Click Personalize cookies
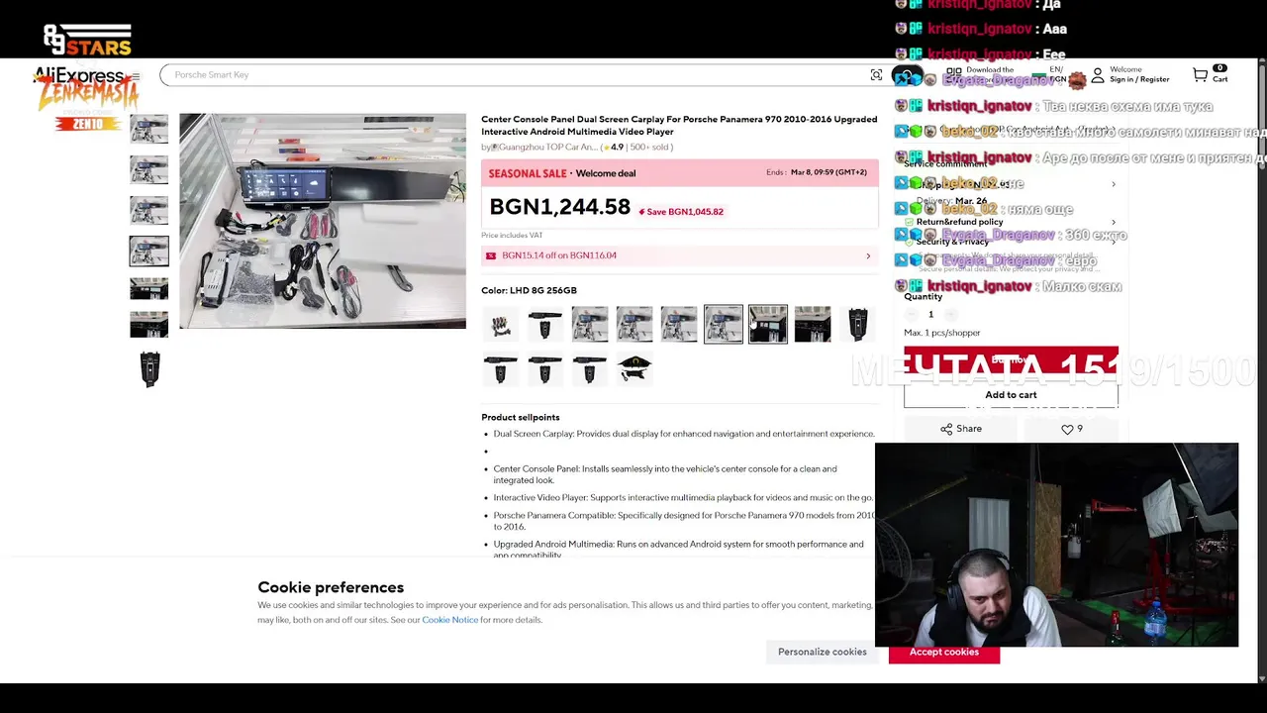 pos(822,652)
